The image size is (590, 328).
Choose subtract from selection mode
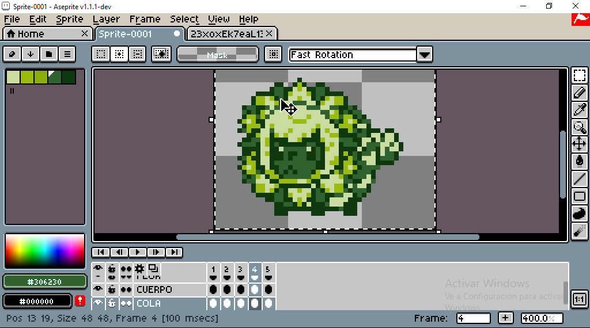click(x=138, y=54)
